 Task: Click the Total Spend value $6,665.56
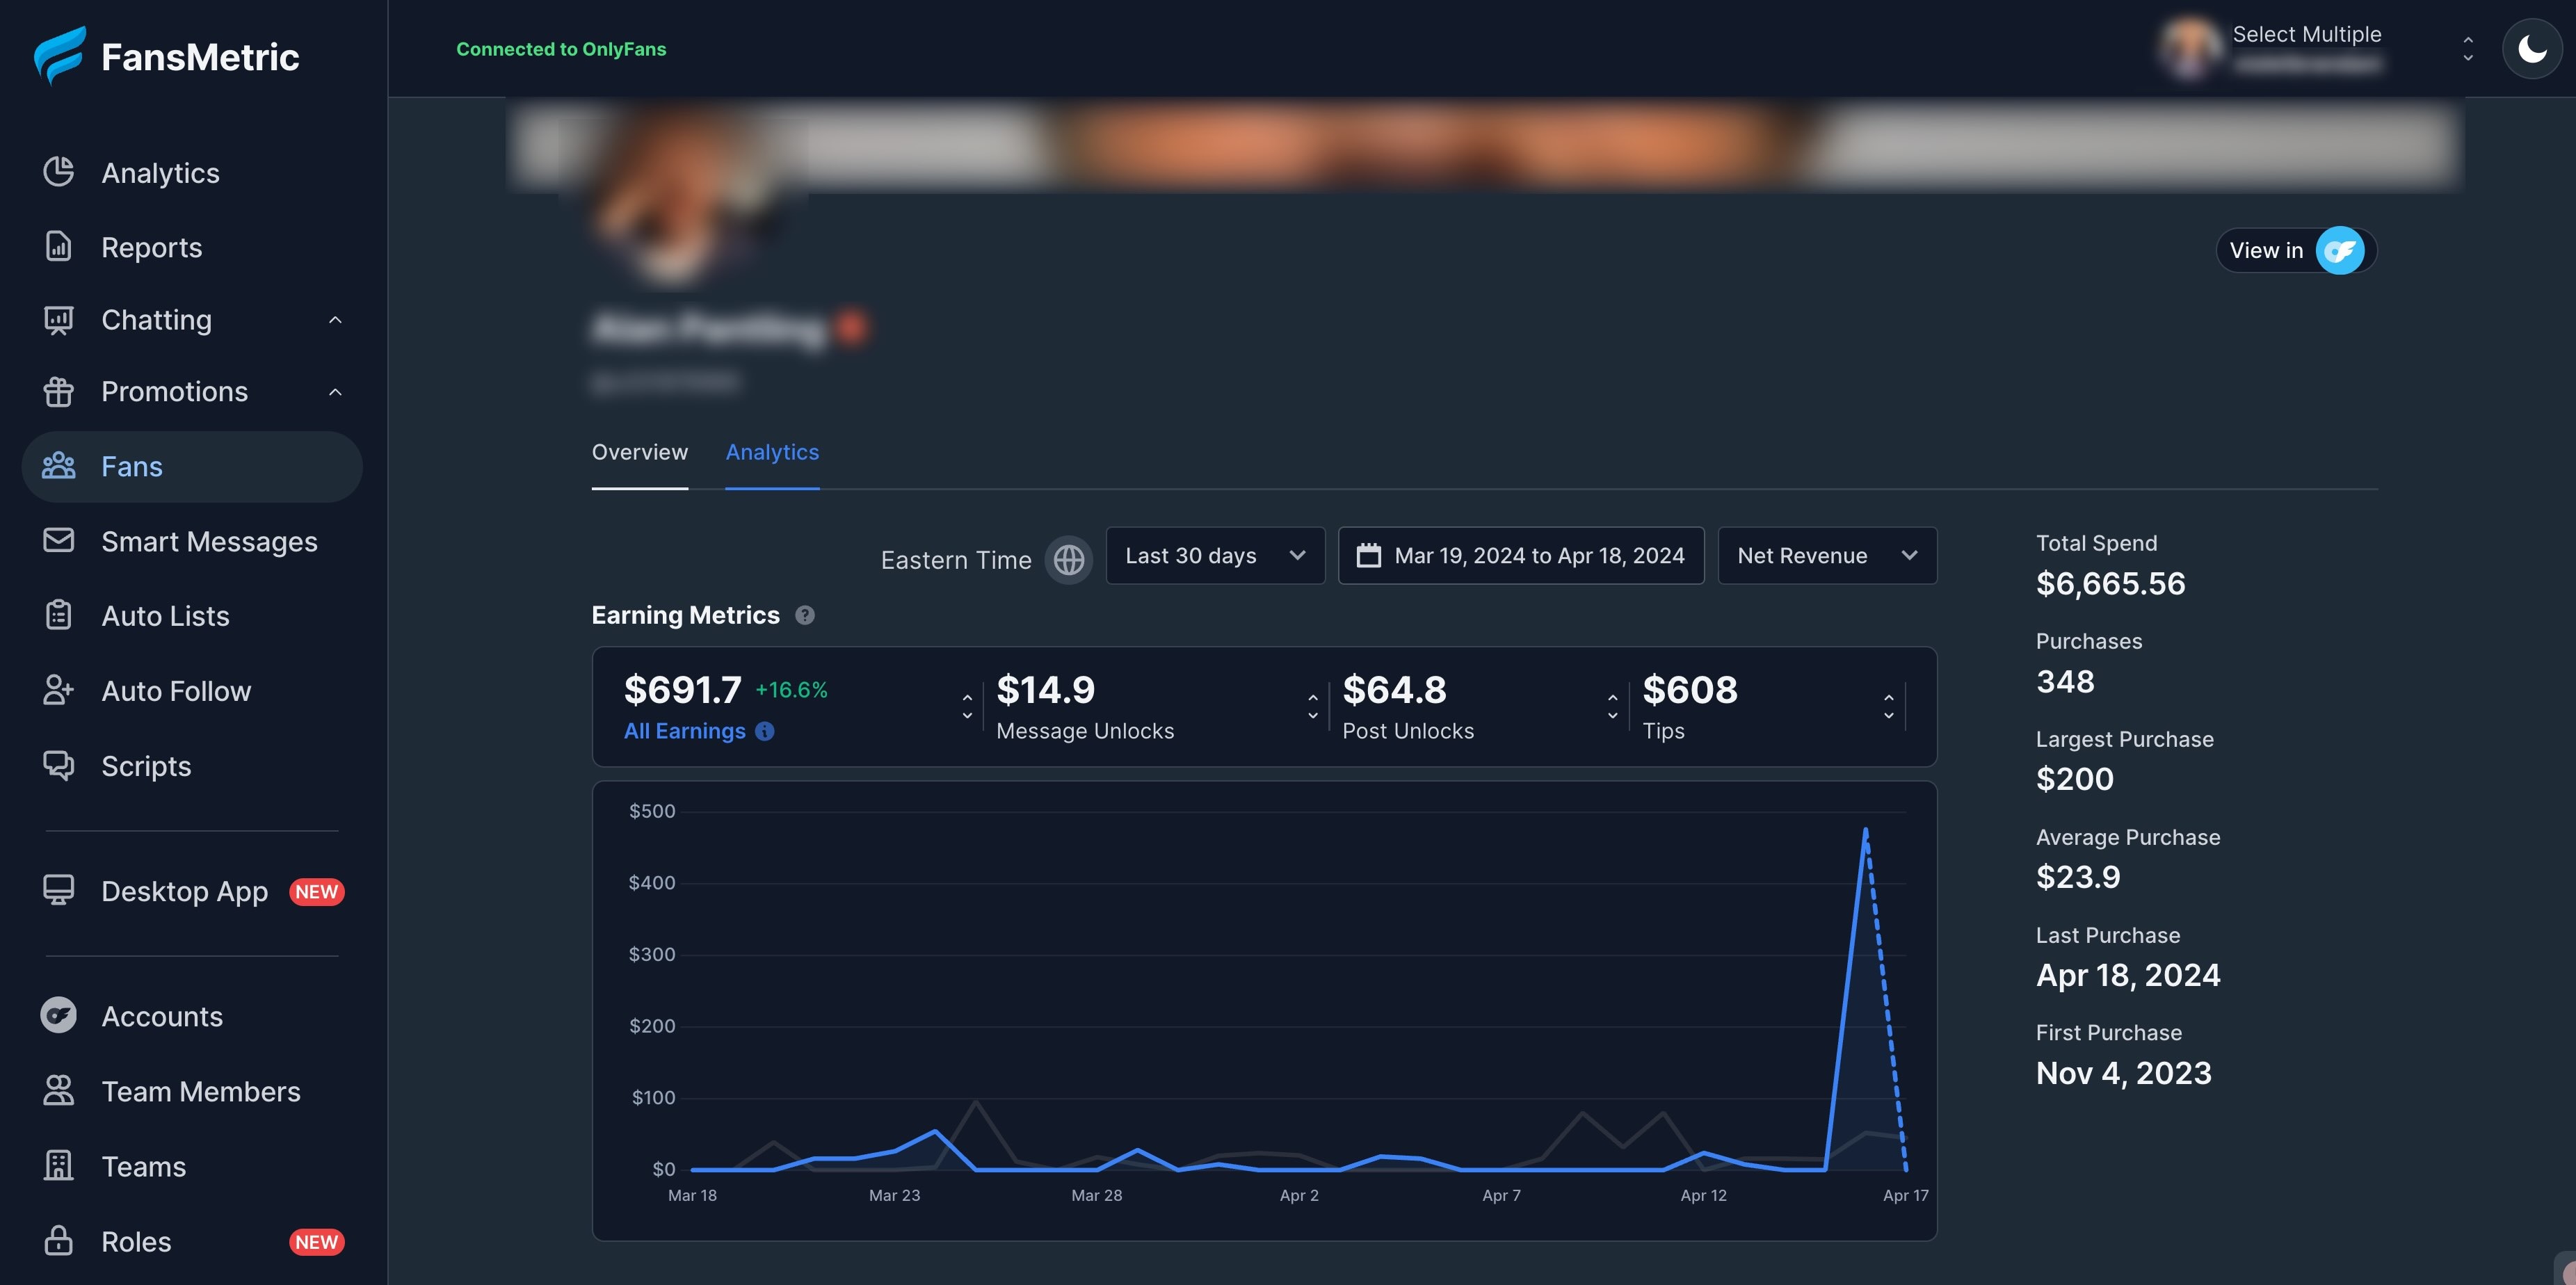pyautogui.click(x=2110, y=583)
